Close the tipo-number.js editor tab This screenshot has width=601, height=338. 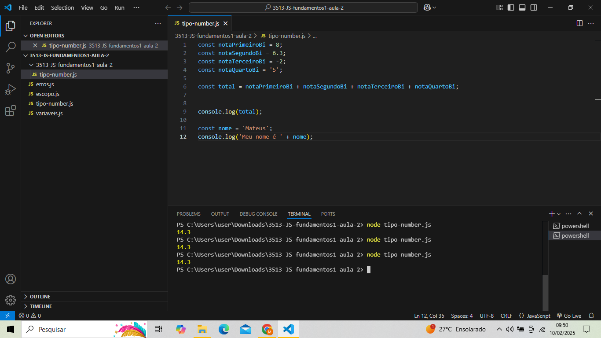(225, 23)
